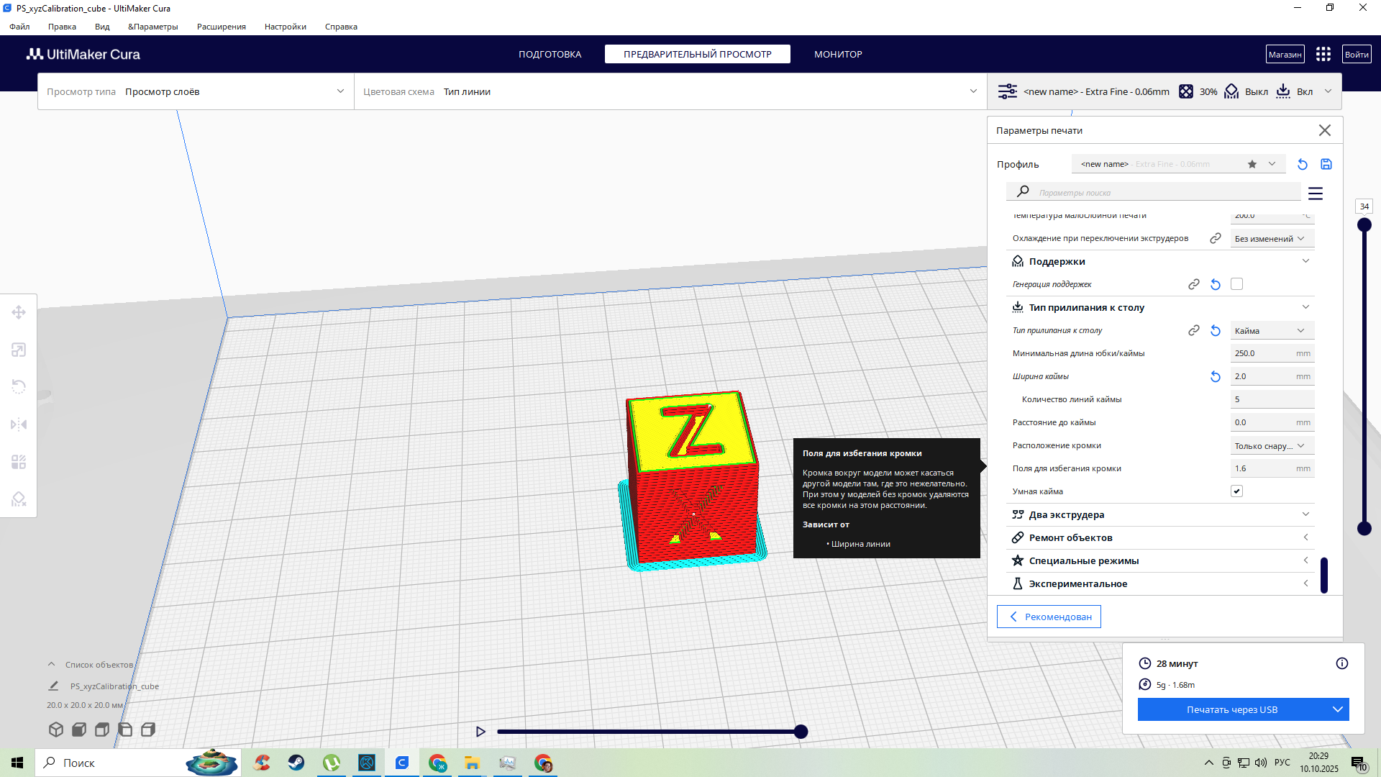
Task: Star the current profile as favorite
Action: [1252, 164]
